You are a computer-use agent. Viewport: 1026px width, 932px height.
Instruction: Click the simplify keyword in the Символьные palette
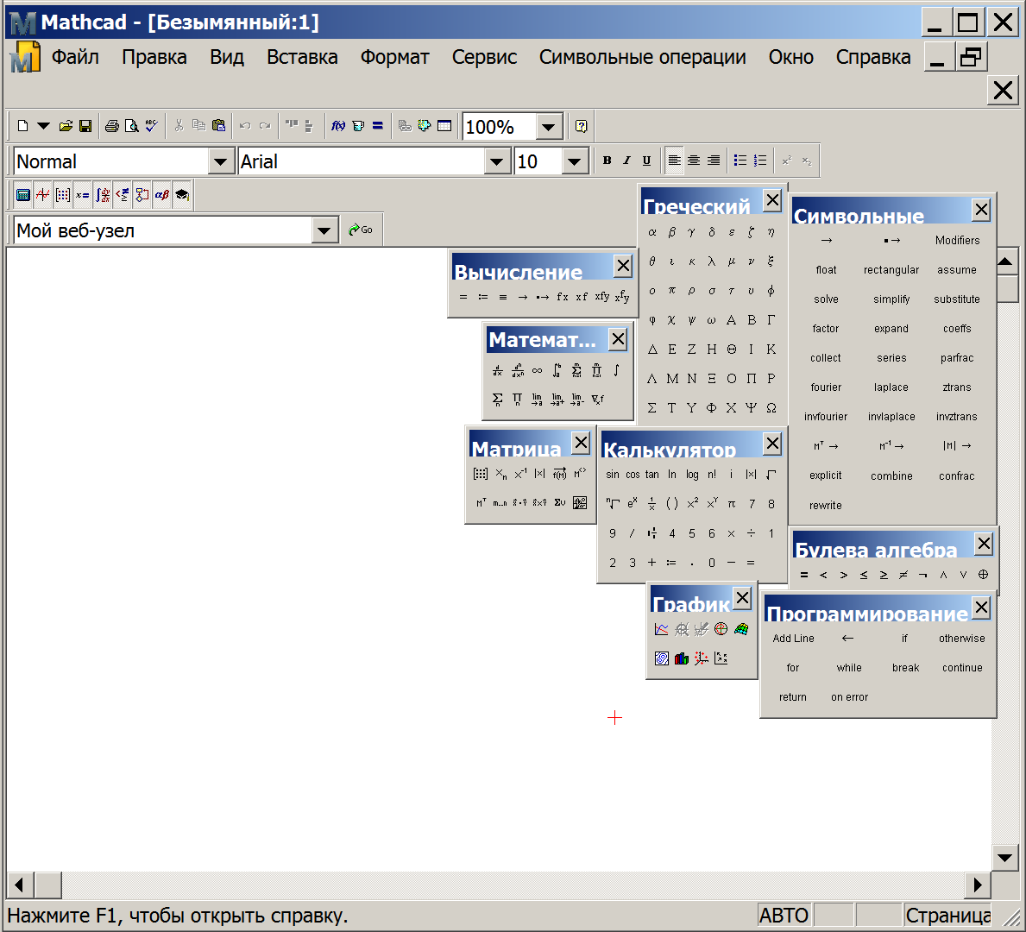click(x=891, y=299)
